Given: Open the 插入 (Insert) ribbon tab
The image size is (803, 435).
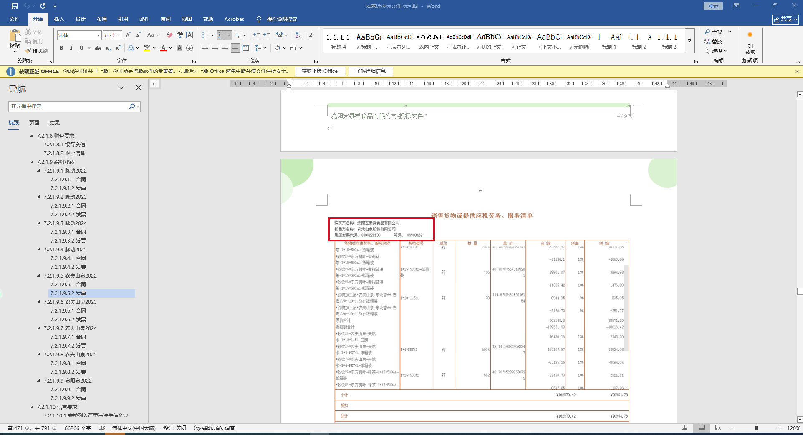Looking at the screenshot, I should 59,19.
